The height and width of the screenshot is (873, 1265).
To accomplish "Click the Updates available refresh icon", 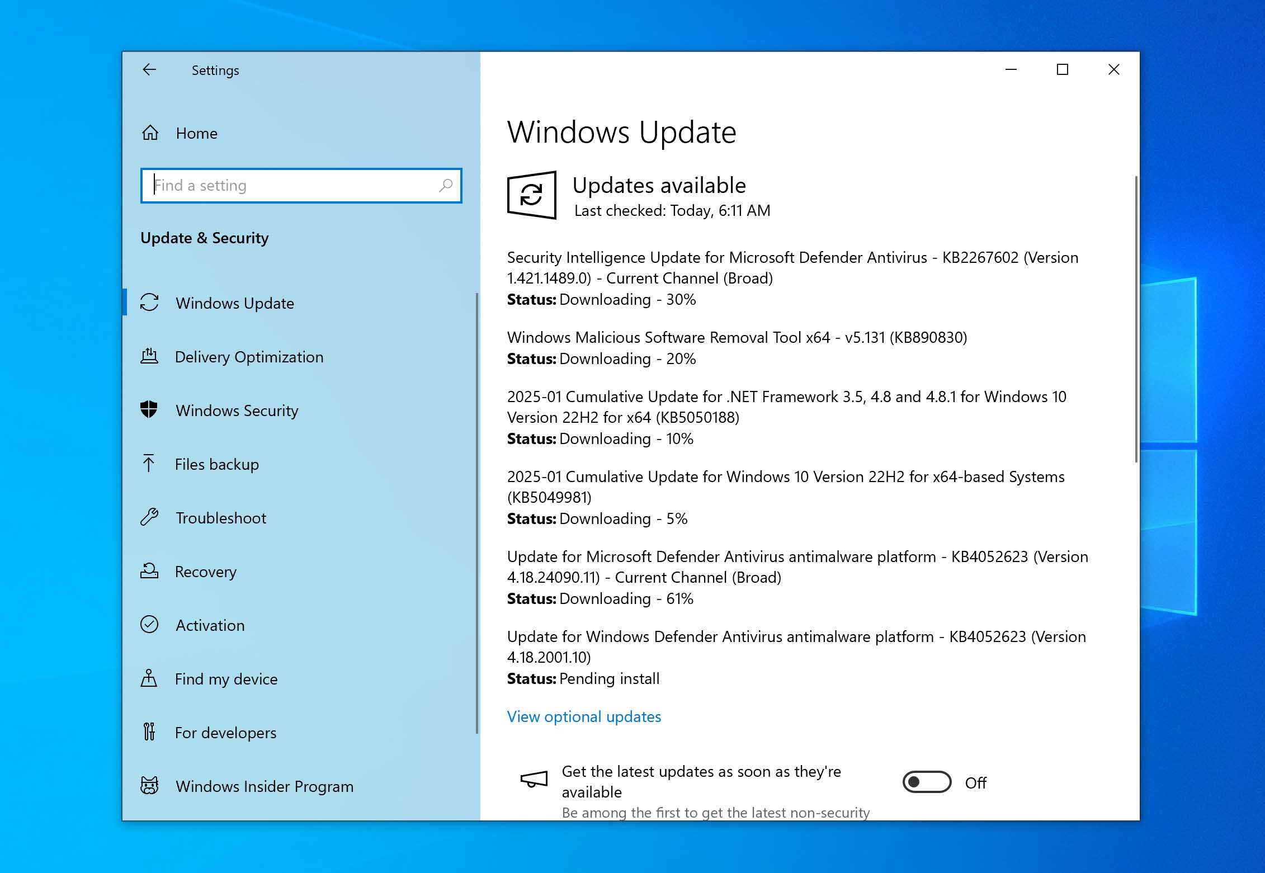I will click(531, 195).
